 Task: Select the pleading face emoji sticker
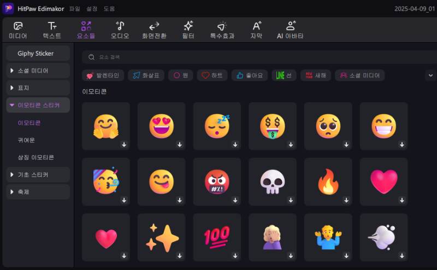328,126
